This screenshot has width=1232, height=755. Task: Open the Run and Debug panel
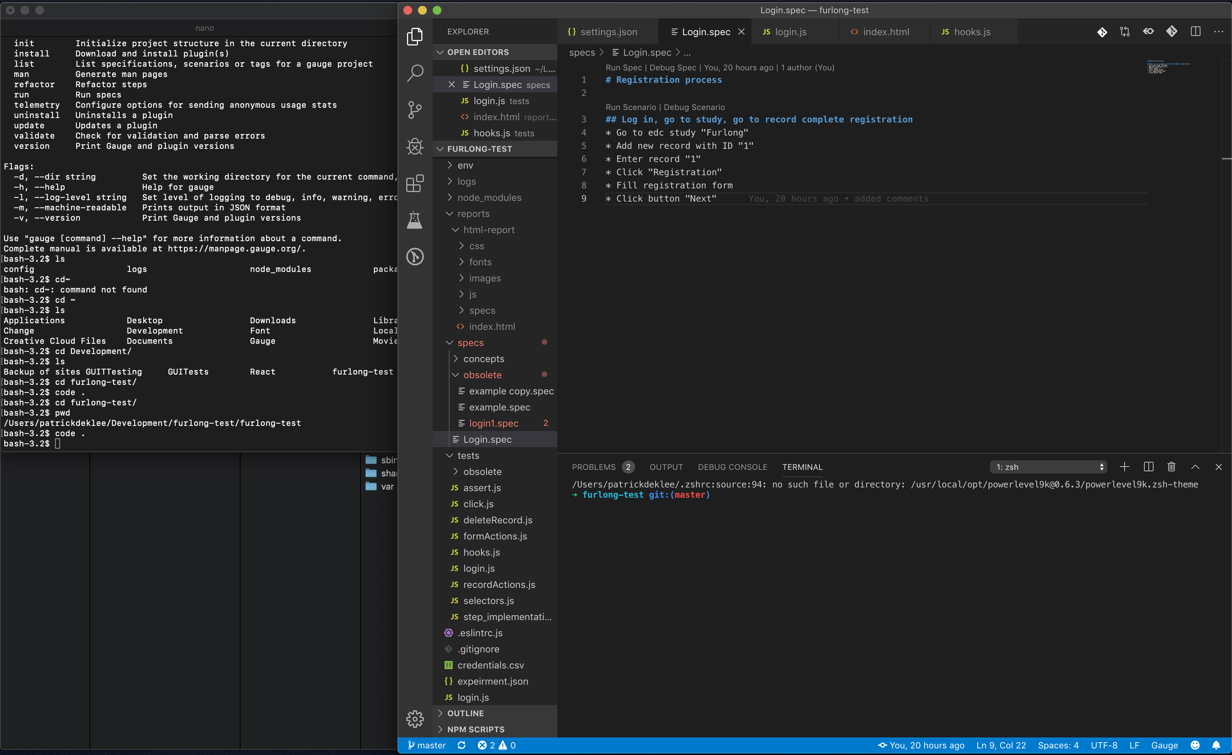[x=415, y=146]
